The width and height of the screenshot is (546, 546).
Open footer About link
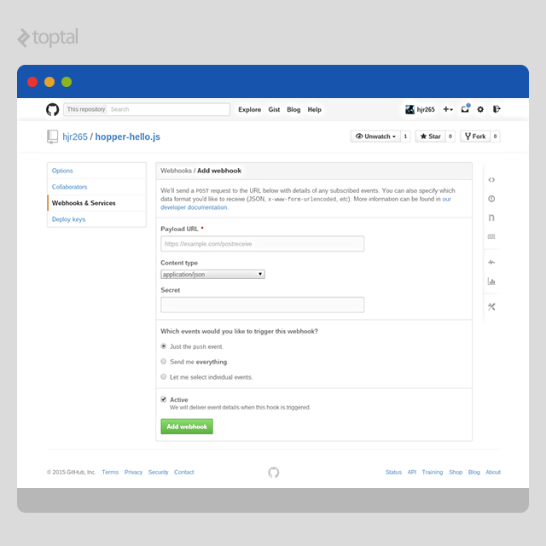coord(493,472)
